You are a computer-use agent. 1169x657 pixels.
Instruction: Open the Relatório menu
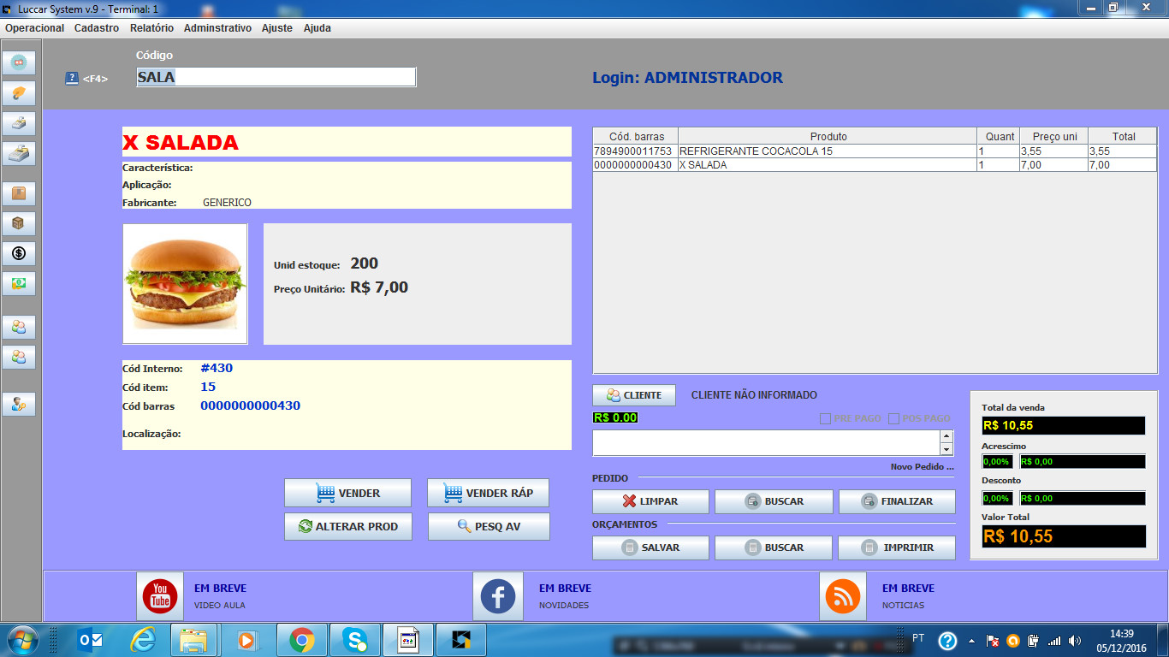(151, 28)
